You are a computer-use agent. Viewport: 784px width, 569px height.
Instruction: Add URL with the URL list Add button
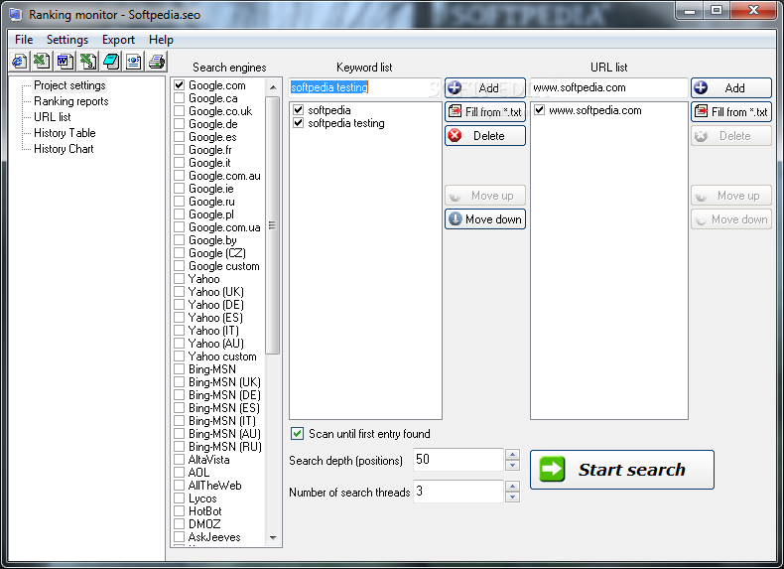click(731, 88)
